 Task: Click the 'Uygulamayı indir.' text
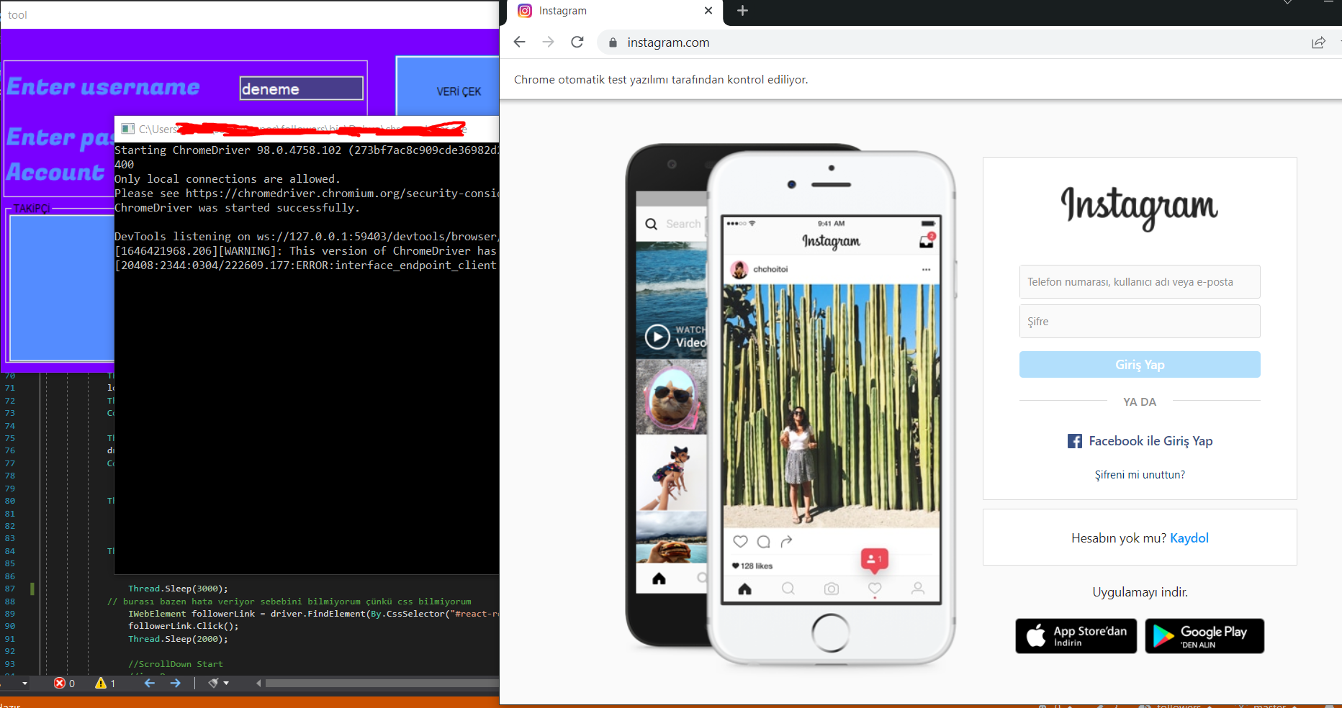point(1140,592)
